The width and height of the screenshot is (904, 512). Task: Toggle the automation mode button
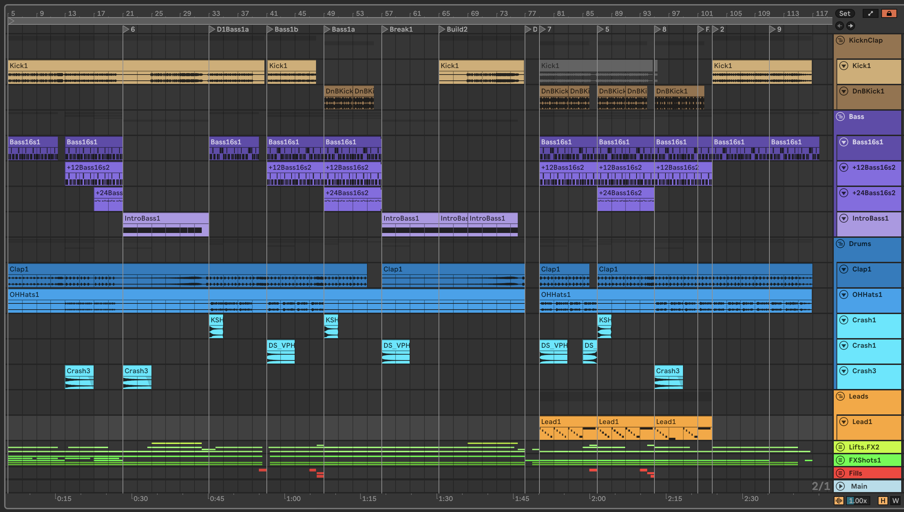point(871,13)
